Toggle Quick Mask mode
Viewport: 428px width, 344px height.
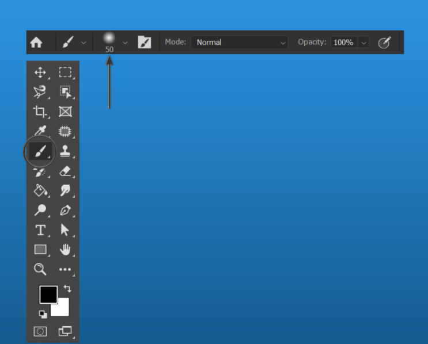[40, 331]
